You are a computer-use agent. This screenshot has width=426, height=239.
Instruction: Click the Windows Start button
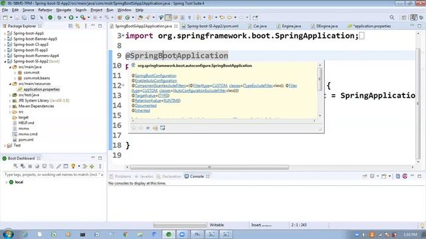click(8, 234)
